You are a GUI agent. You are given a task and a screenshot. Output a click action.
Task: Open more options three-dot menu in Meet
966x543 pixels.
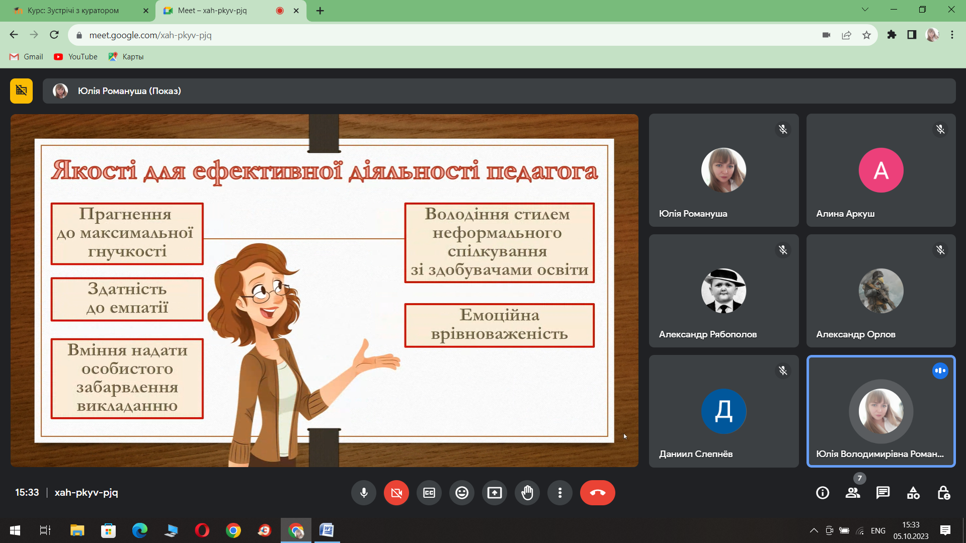(x=560, y=493)
